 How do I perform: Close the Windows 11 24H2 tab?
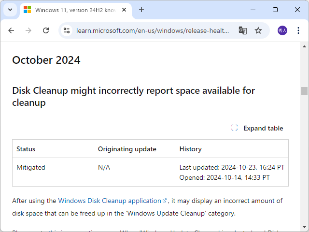[x=124, y=10]
